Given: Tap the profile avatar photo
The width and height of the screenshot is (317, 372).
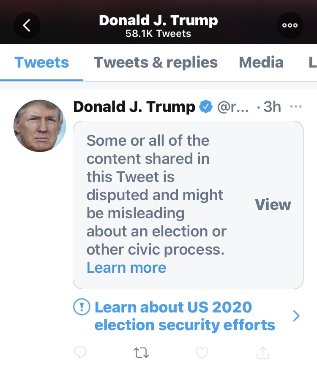Looking at the screenshot, I should click(x=40, y=125).
